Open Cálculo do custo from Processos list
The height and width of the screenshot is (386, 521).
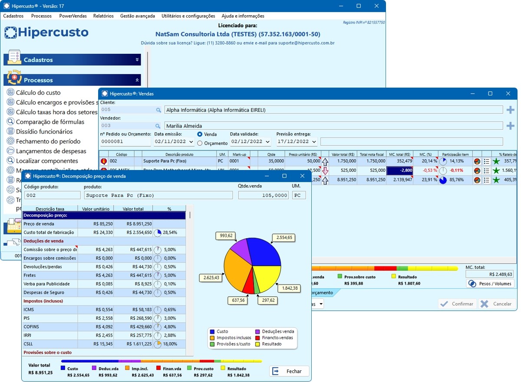click(38, 92)
